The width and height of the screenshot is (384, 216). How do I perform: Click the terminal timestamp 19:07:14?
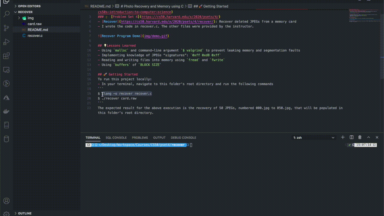364,145
